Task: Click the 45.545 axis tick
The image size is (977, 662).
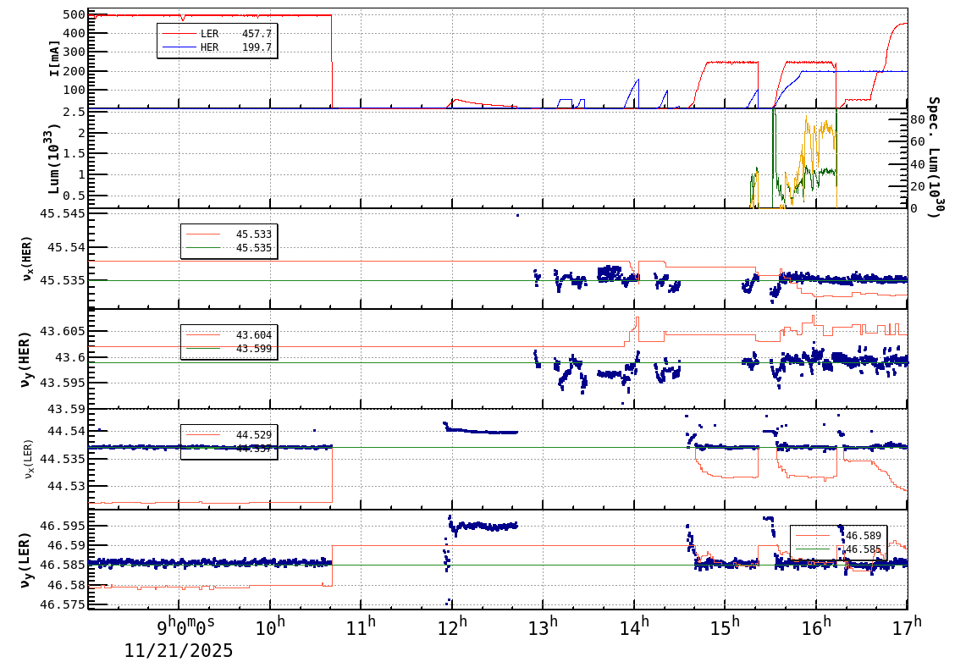Action: point(63,213)
